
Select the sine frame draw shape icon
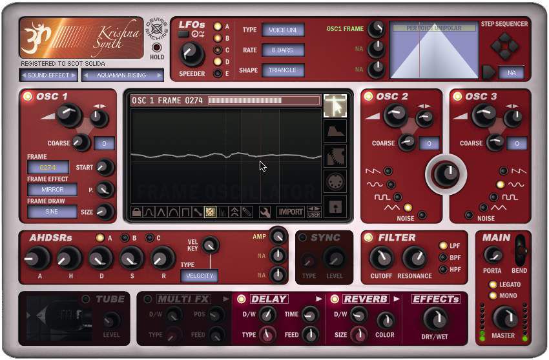pyautogui.click(x=149, y=212)
